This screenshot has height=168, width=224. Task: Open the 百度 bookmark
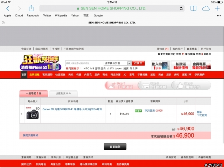click(x=86, y=15)
